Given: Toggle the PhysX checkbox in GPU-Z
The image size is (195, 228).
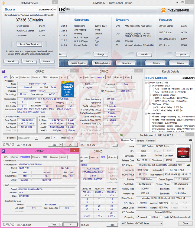Looking at the screenshot, I should click(x=161, y=217).
